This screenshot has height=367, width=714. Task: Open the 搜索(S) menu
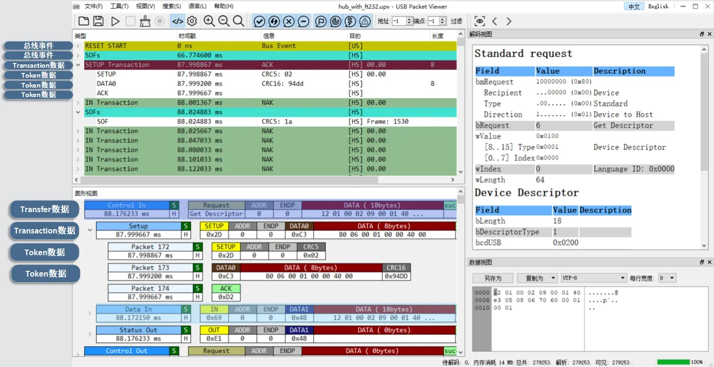click(x=171, y=6)
